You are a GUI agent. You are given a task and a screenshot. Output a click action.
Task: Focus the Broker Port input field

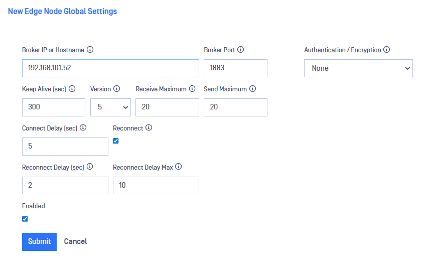pos(235,68)
